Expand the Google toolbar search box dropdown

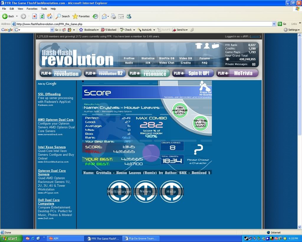coord(52,30)
